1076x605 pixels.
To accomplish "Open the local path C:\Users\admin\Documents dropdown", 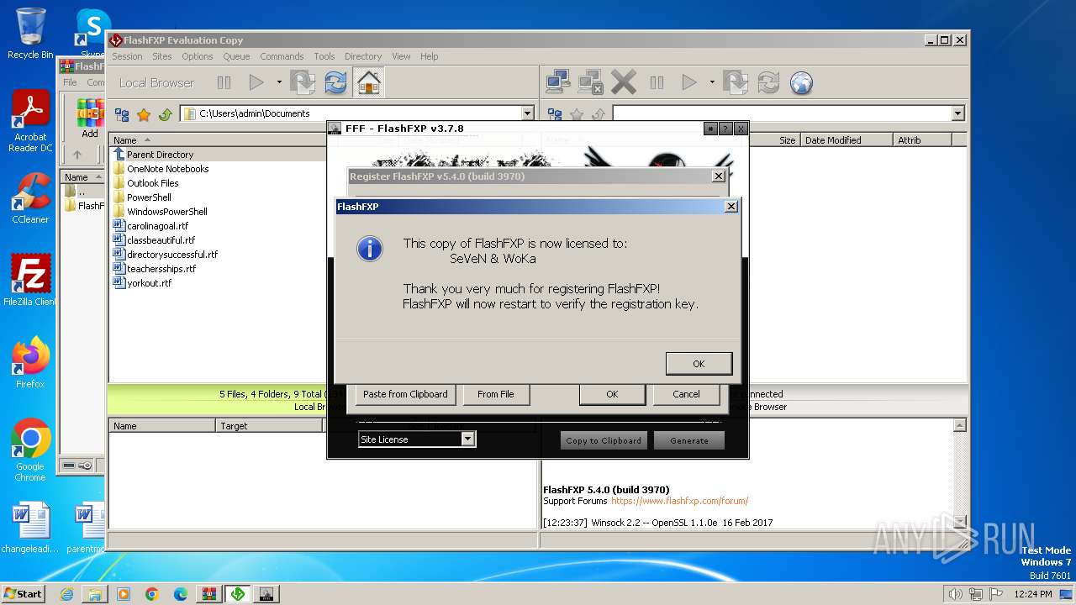I will pos(528,113).
